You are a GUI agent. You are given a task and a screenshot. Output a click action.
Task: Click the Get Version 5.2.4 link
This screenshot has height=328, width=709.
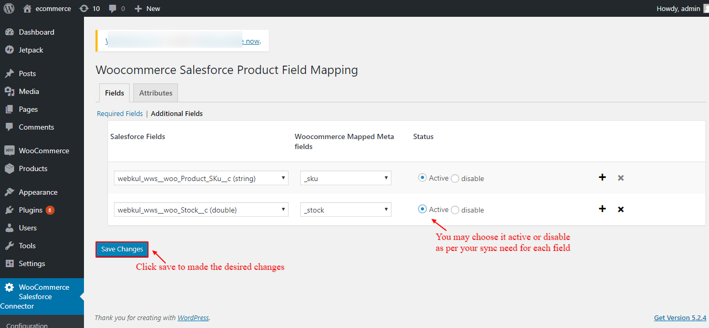point(680,318)
